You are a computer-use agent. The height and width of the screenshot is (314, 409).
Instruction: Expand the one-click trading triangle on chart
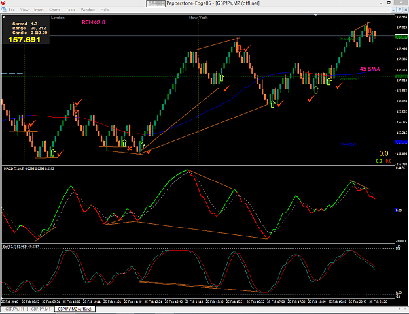pos(4,17)
